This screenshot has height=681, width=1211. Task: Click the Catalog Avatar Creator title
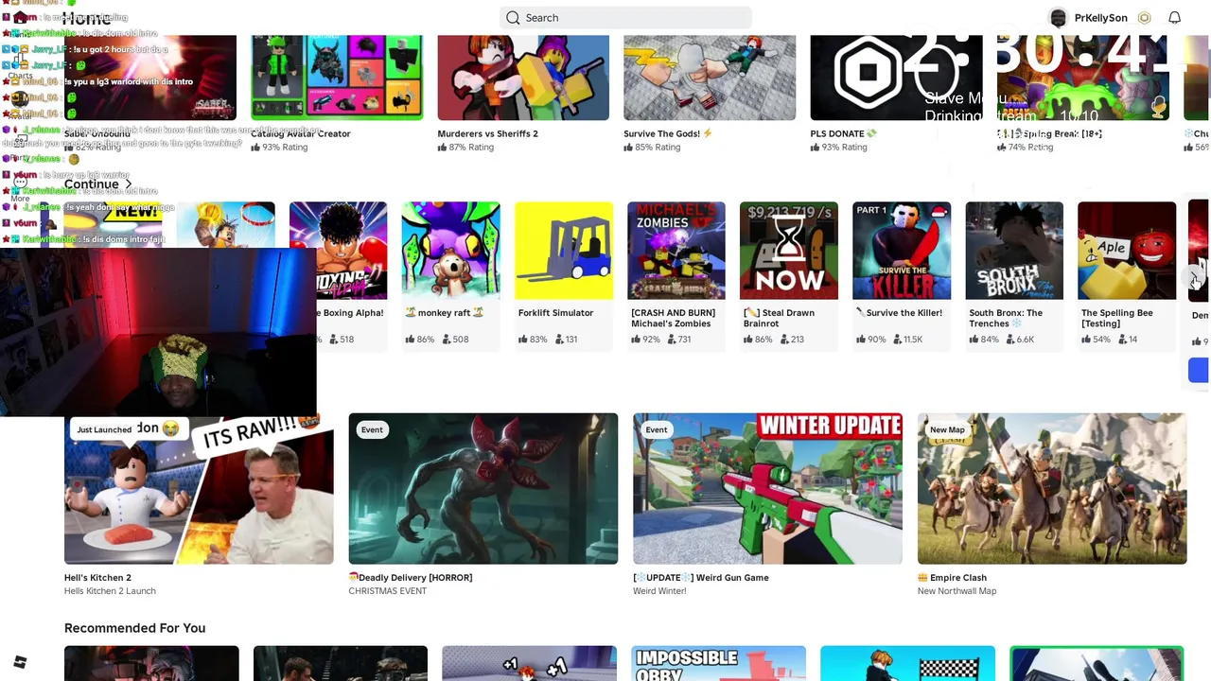301,133
